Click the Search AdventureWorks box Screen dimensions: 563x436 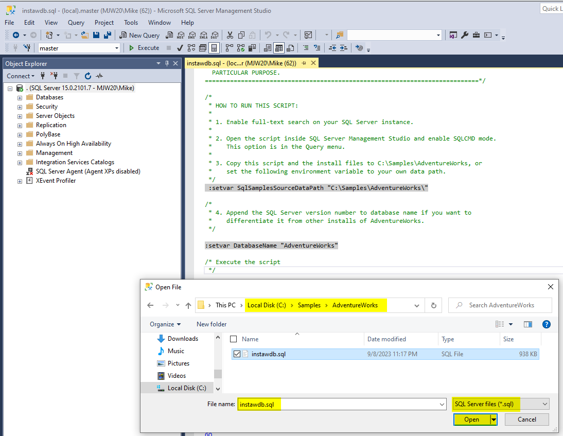(500, 305)
